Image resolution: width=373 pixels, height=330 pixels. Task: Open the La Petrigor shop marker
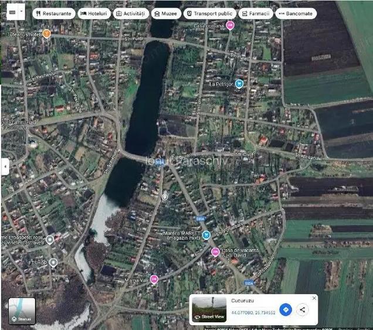click(239, 84)
